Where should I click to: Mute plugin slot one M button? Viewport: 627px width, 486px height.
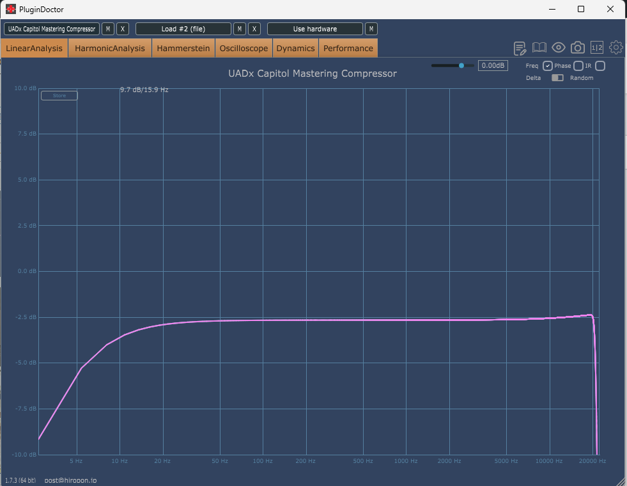coord(108,29)
